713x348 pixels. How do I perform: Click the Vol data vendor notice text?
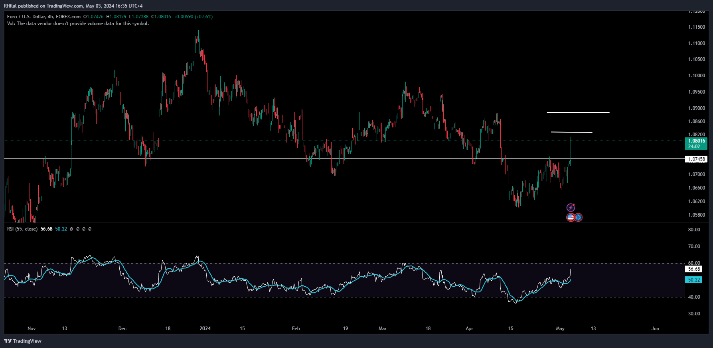pyautogui.click(x=78, y=23)
